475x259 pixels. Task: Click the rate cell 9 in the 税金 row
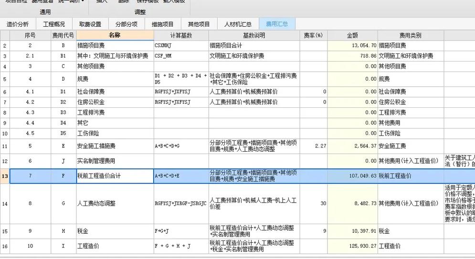coord(314,231)
